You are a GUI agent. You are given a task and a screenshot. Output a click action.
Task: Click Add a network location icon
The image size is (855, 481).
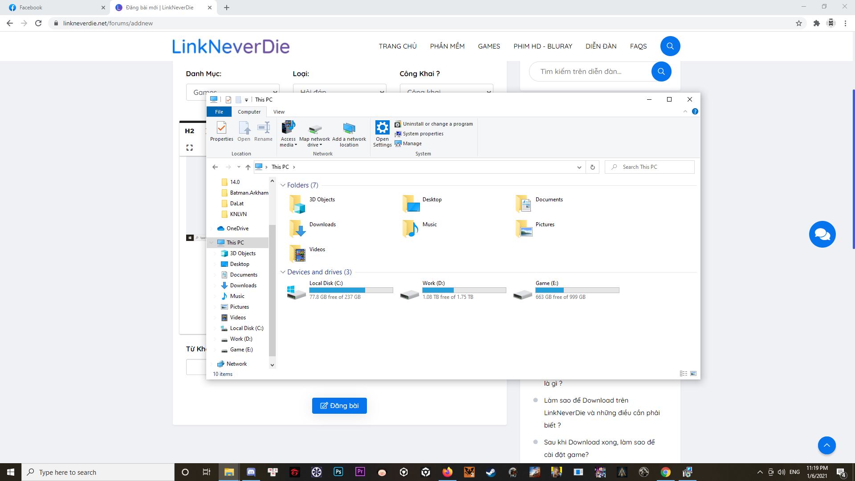[x=349, y=129]
